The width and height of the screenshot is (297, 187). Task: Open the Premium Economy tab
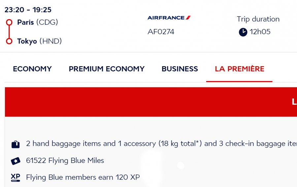pyautogui.click(x=107, y=69)
